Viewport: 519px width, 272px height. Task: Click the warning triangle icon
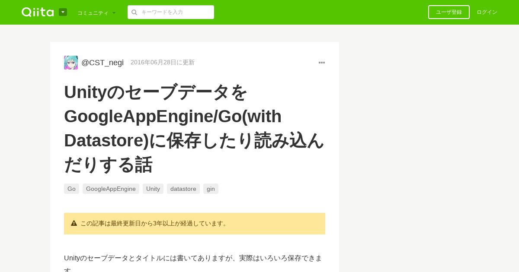click(74, 223)
